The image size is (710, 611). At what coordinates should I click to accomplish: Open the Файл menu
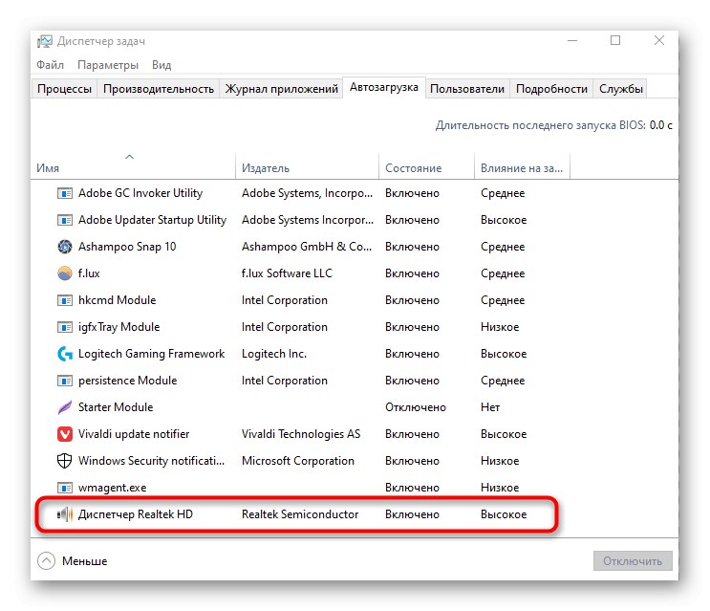50,65
